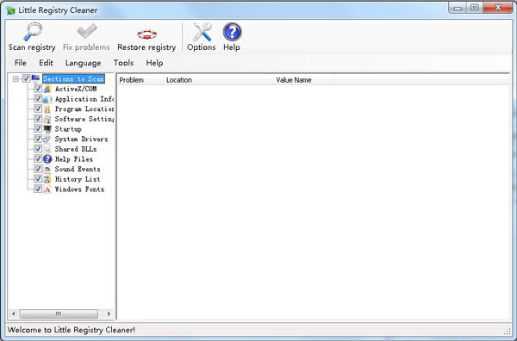Screen dimensions: 517x341
Task: Uncheck the Windows Fonts checkbox
Action: click(x=38, y=189)
